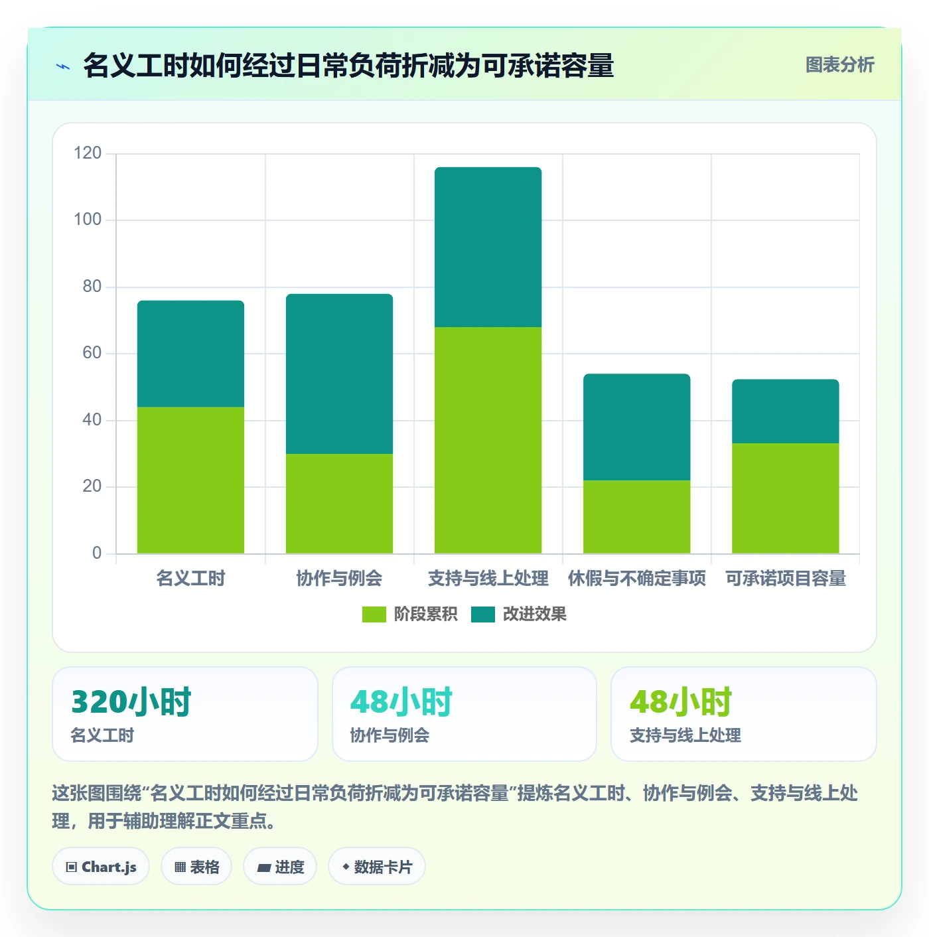The image size is (929, 937).
Task: Click the Chart.js tag icon
Action: pos(72,867)
